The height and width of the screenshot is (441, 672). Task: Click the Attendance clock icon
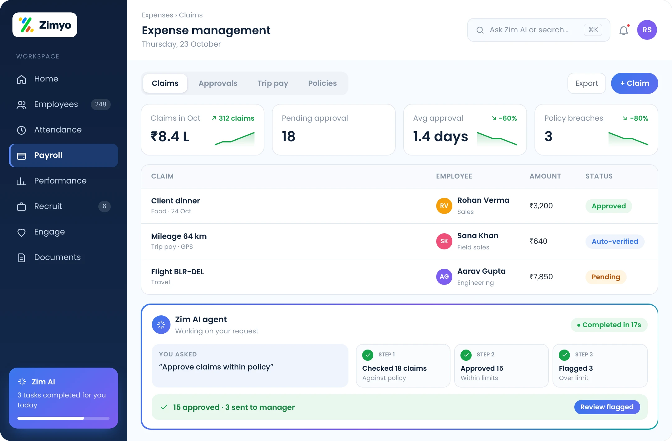[x=21, y=130]
